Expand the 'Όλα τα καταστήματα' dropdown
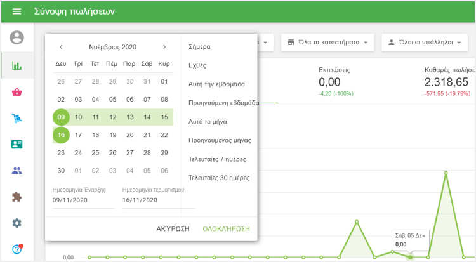 click(327, 43)
